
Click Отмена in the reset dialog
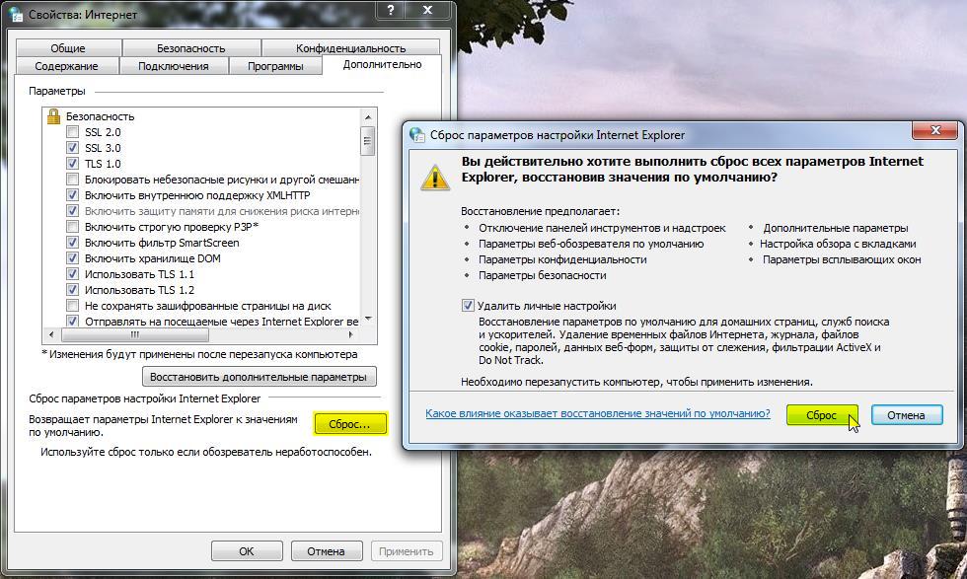906,415
